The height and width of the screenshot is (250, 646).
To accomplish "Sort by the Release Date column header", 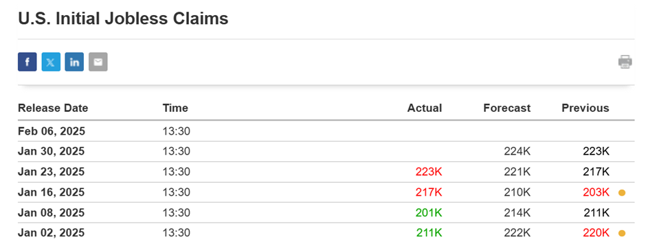I will (53, 108).
